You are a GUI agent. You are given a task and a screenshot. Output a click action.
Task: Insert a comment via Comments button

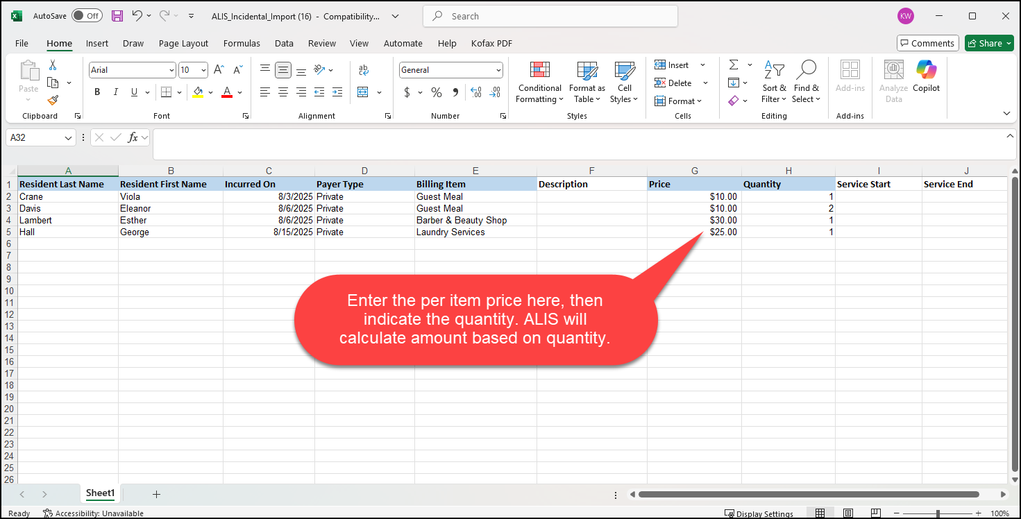(927, 42)
